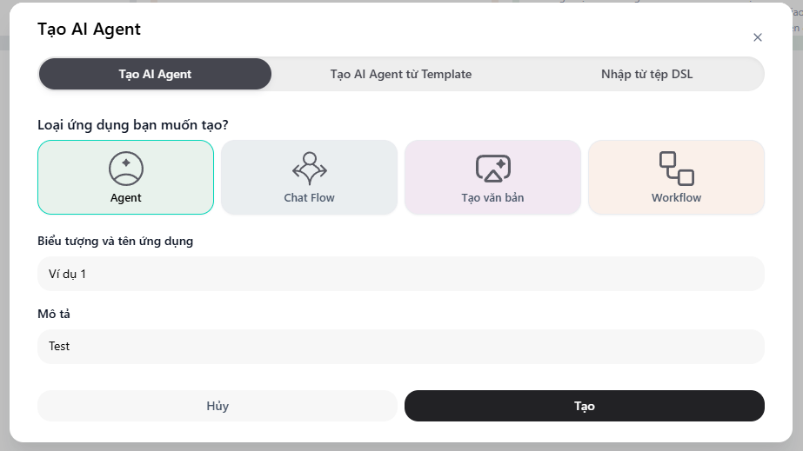Click the black Tạo create button
Screen dimensions: 803x451
click(x=584, y=406)
